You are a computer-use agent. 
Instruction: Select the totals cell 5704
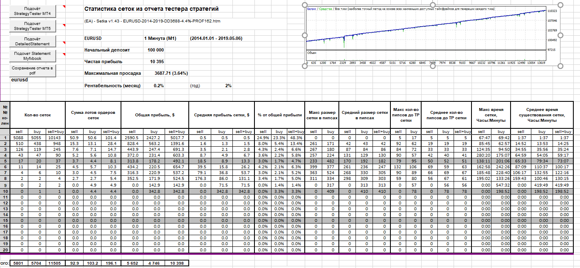tap(37, 263)
